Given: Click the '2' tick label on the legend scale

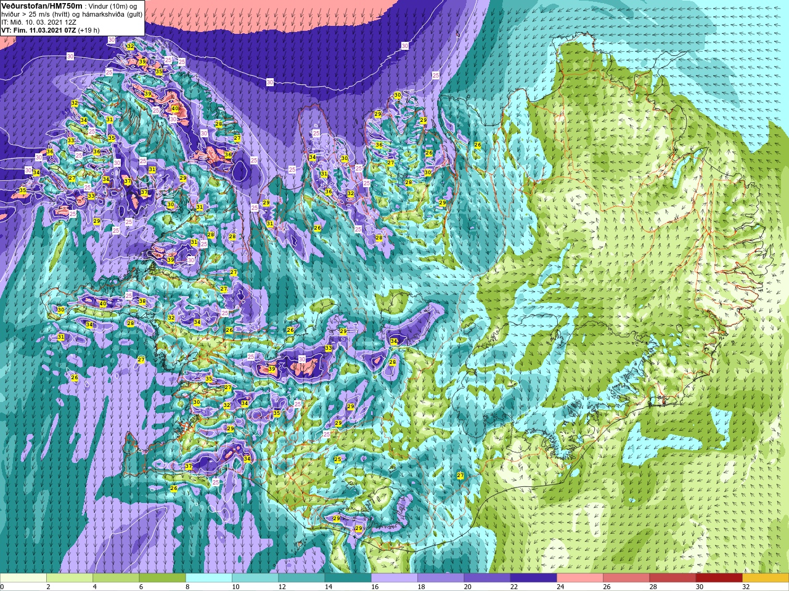Looking at the screenshot, I should tap(48, 587).
